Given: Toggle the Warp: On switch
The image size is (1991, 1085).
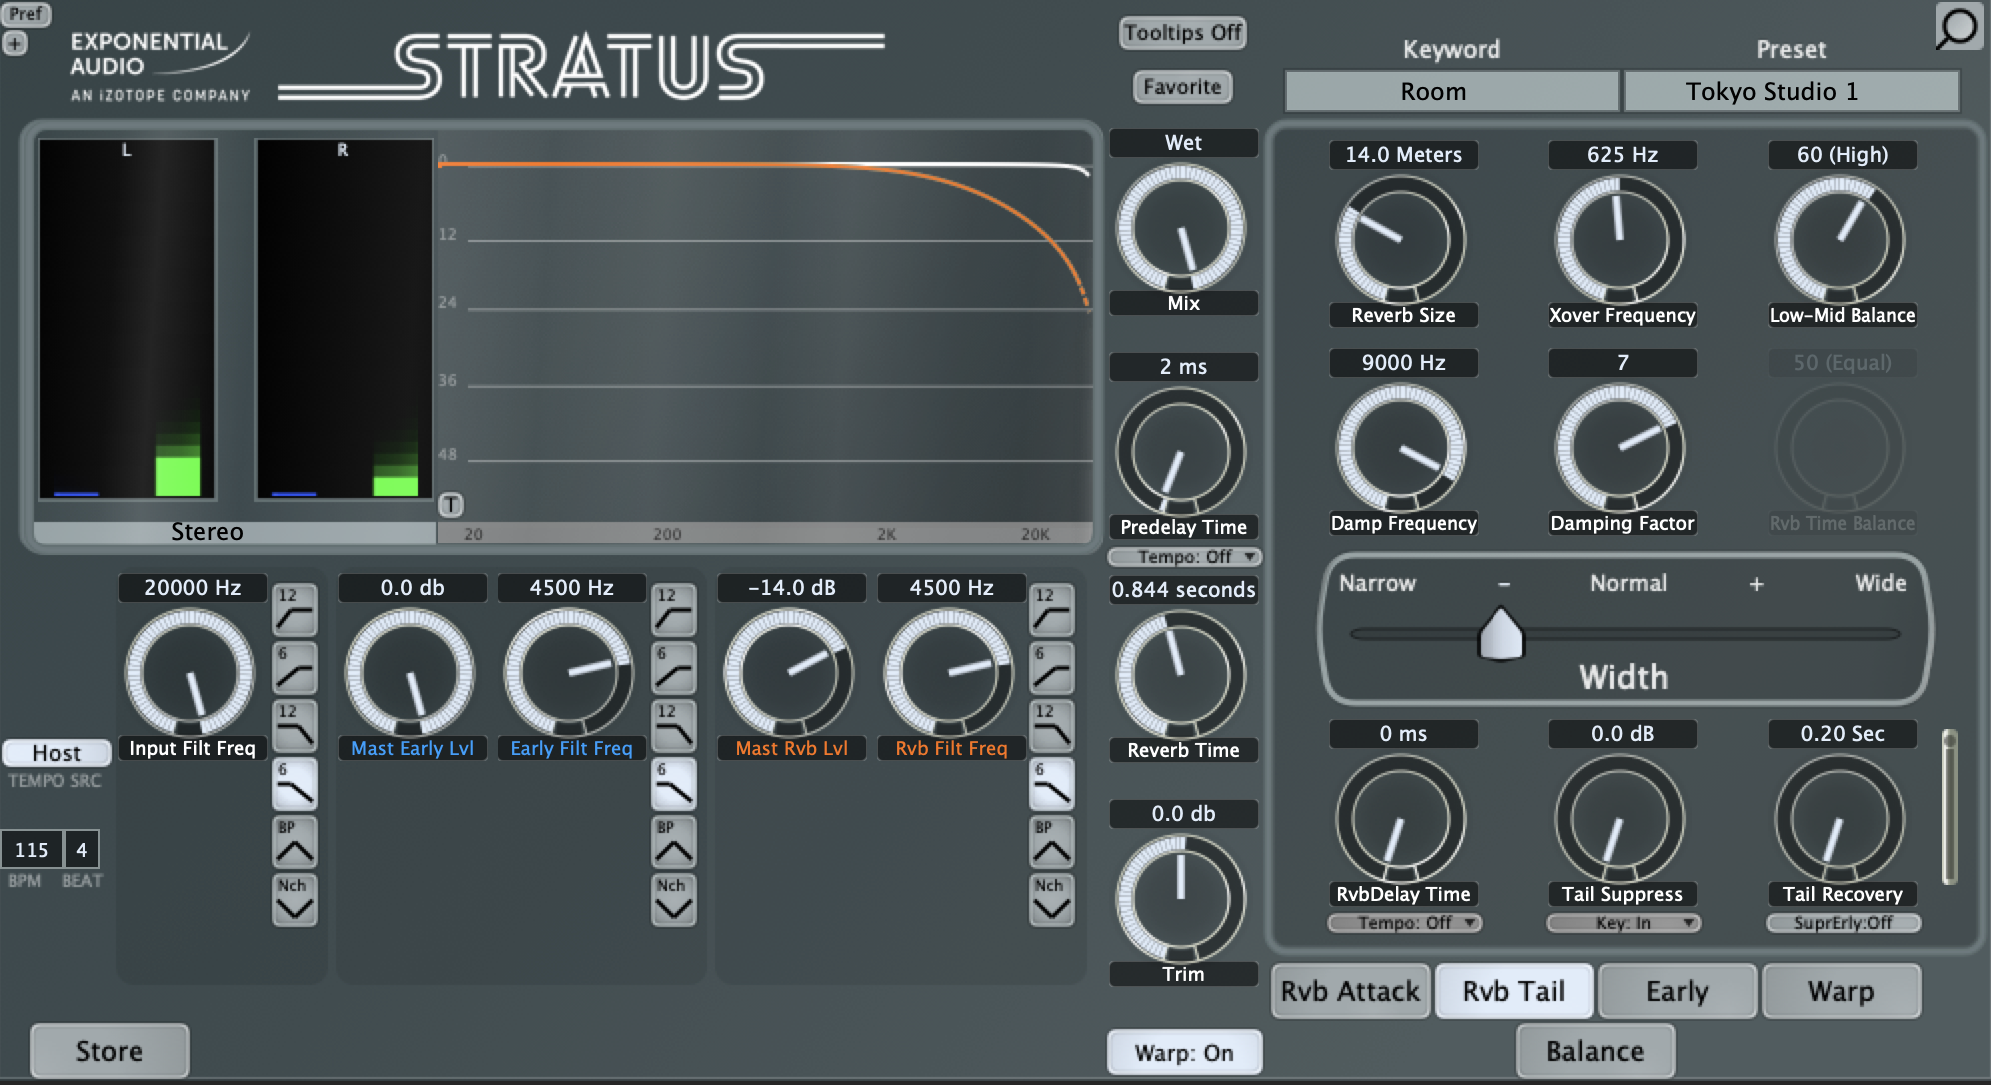Looking at the screenshot, I should pos(1184,1052).
